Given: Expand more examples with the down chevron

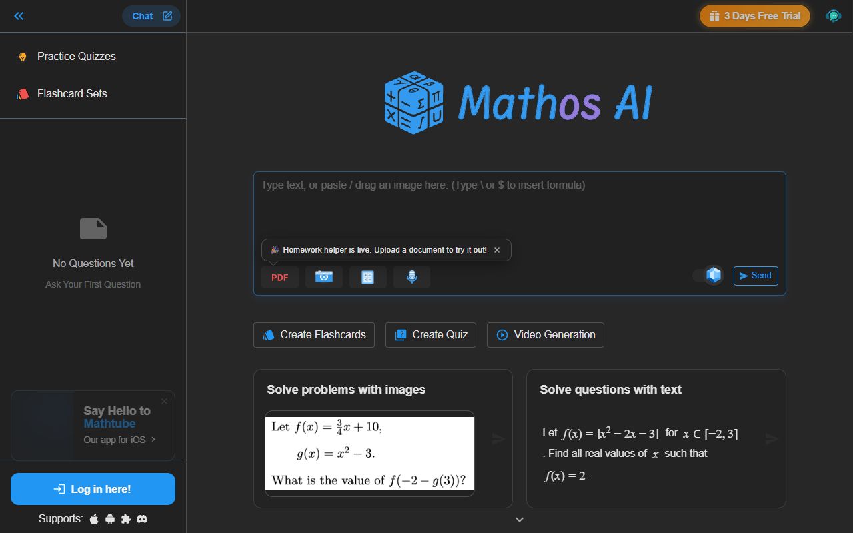Looking at the screenshot, I should coord(520,519).
